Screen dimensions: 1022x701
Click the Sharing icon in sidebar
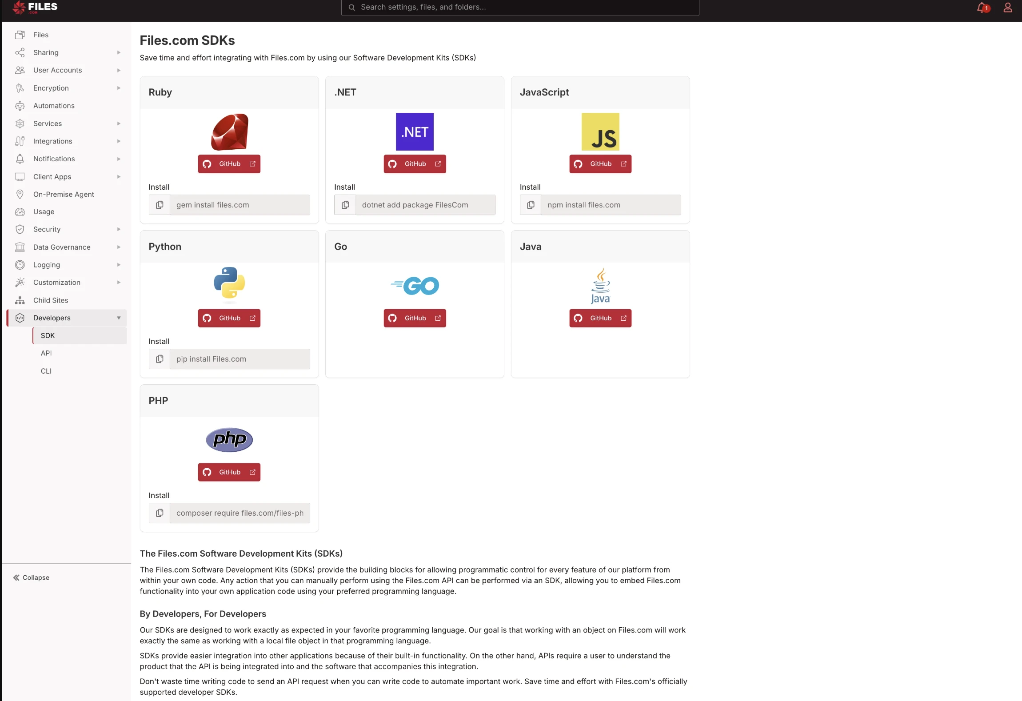20,52
